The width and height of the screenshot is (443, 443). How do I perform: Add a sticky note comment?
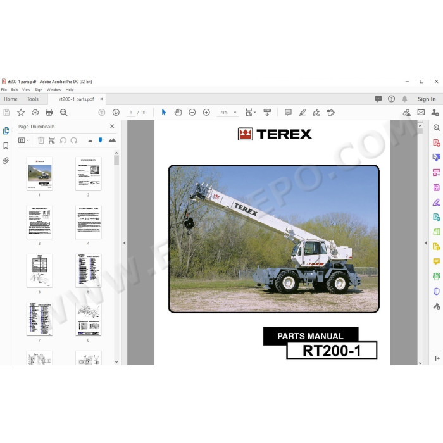288,113
